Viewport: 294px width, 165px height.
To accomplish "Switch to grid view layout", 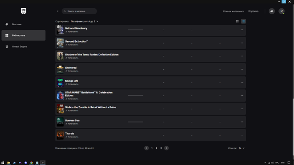I will pos(237,22).
